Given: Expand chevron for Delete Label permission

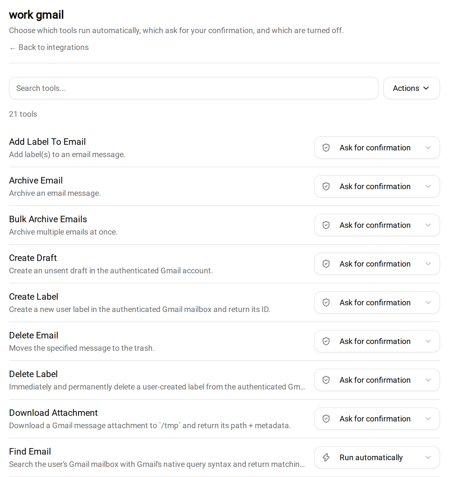Looking at the screenshot, I should (x=428, y=380).
